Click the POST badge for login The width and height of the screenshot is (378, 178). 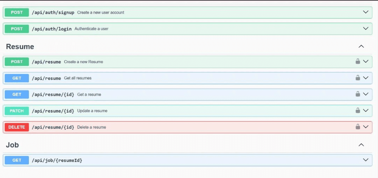tap(17, 29)
